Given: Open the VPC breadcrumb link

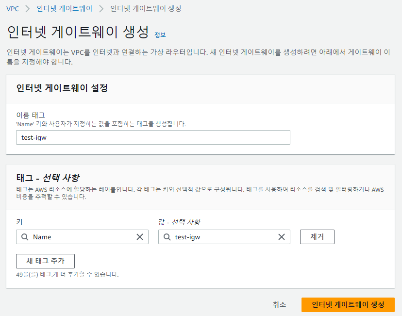Looking at the screenshot, I should 13,9.
